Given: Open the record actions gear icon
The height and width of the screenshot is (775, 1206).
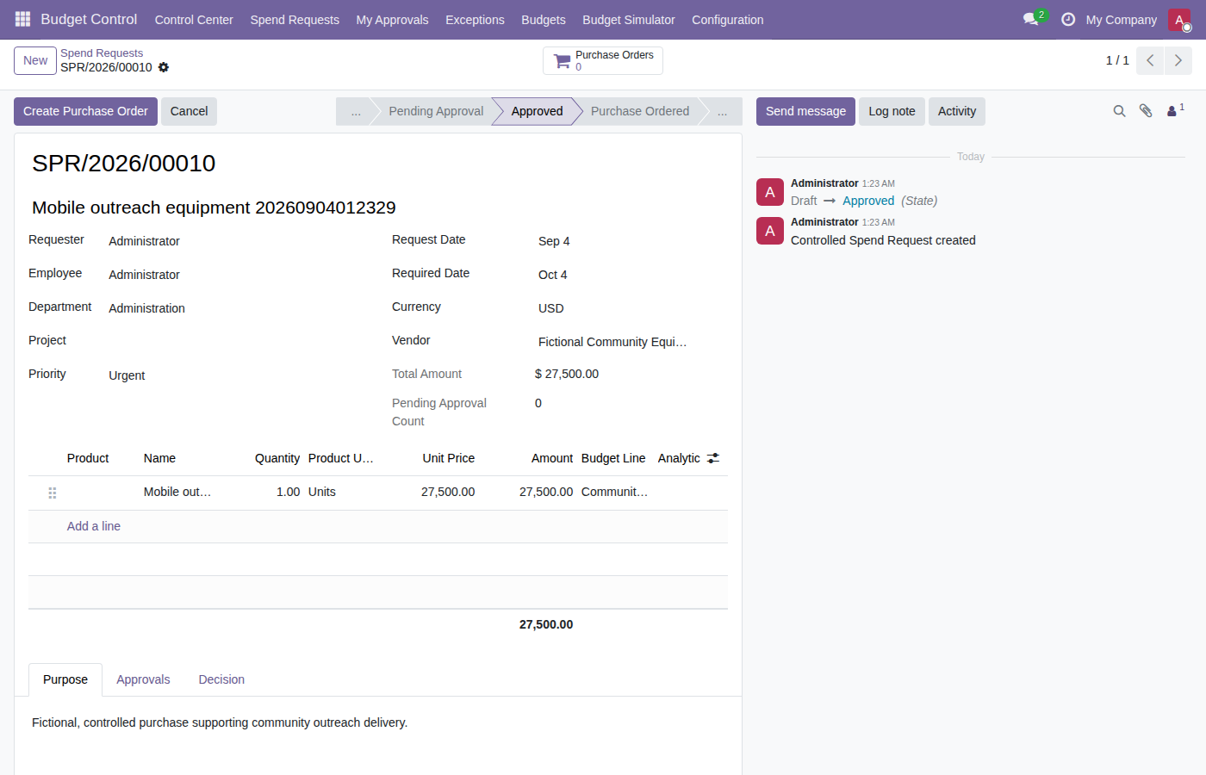Looking at the screenshot, I should 164,67.
